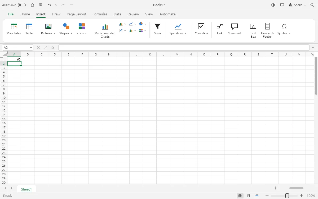This screenshot has height=199, width=318.
Task: Go to next sheet arrow
Action: (x=12, y=188)
